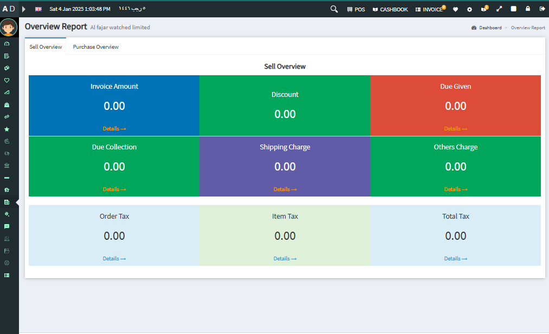This screenshot has width=549, height=334.
Task: Open the minus bar sidebar icon
Action: pyautogui.click(x=7, y=178)
